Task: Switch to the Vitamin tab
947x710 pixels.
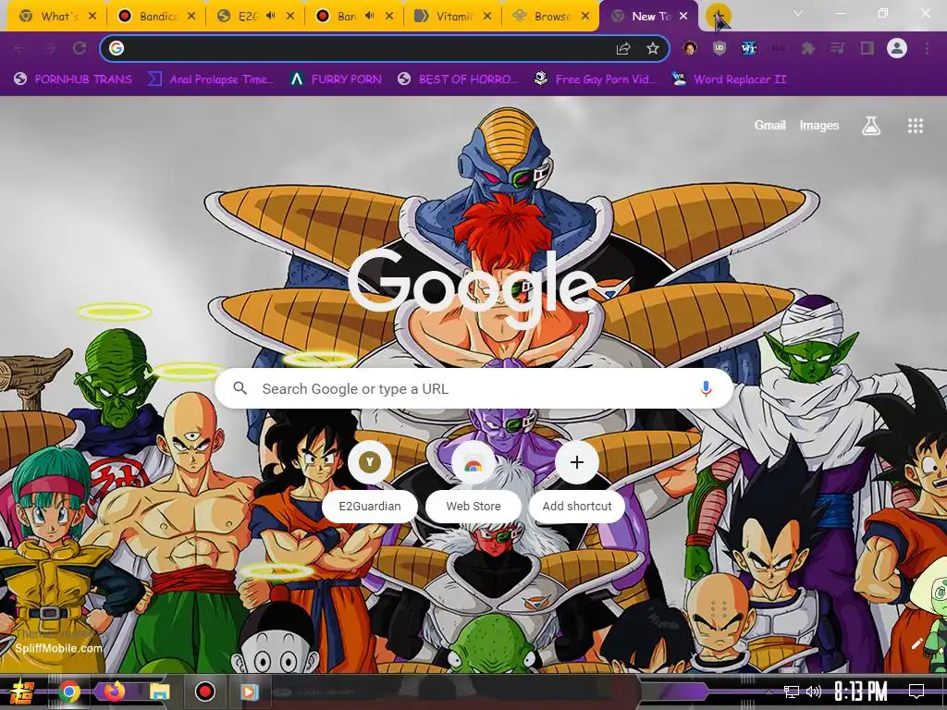Action: (x=453, y=17)
